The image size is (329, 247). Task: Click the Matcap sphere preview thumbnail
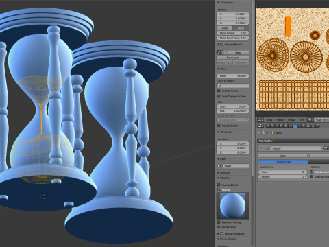pos(232,206)
